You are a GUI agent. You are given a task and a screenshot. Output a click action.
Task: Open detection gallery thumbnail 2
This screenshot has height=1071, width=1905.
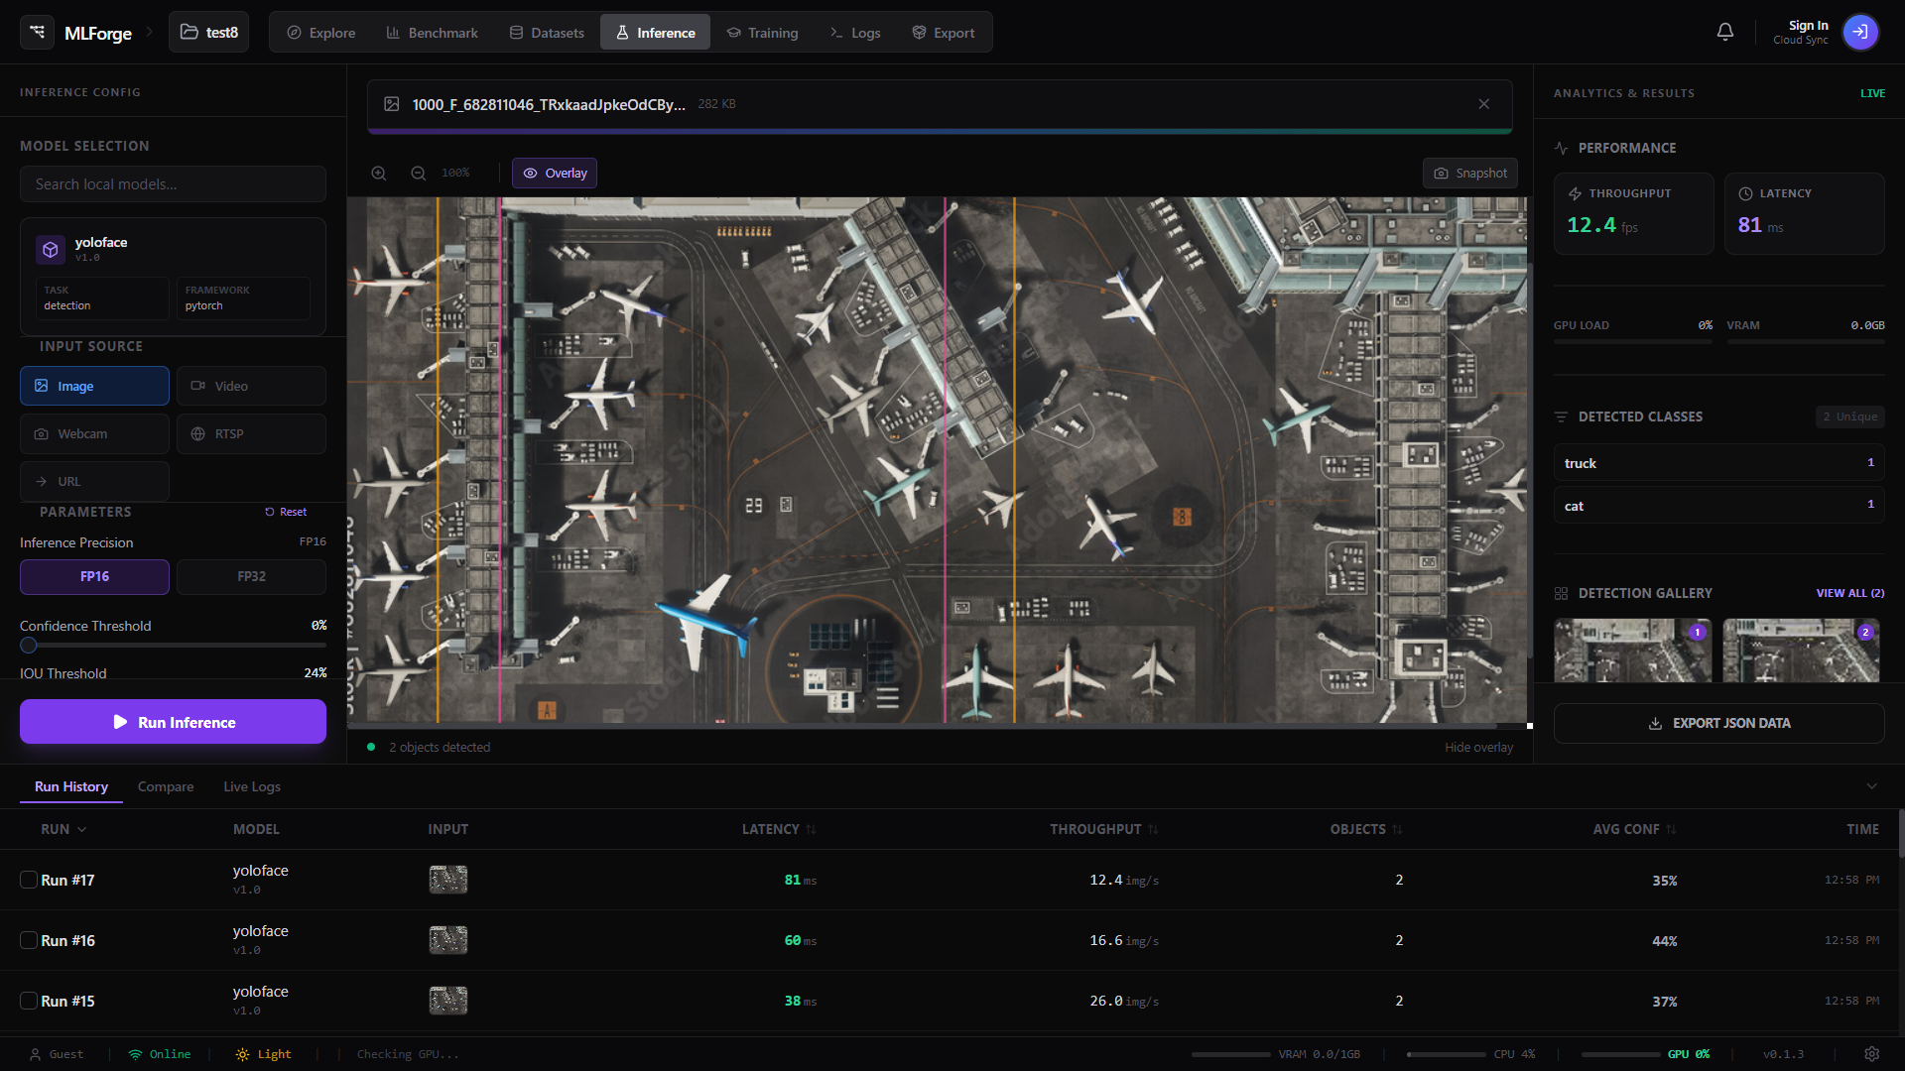tap(1801, 651)
